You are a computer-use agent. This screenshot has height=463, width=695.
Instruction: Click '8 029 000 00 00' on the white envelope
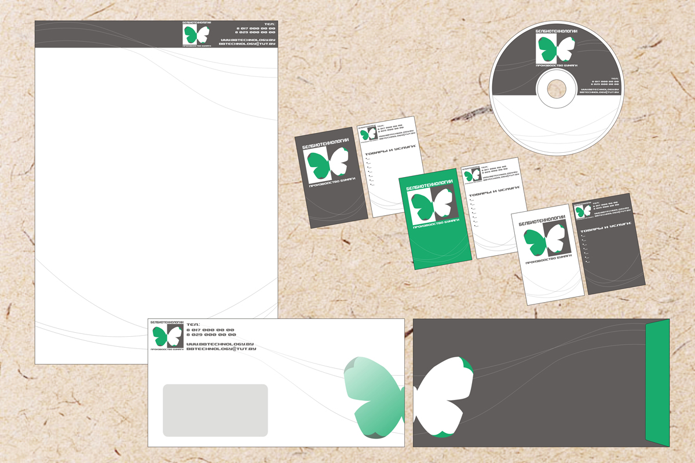[211, 335]
